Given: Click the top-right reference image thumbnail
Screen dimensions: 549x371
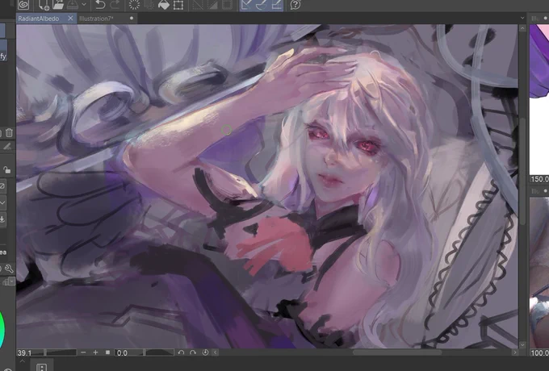Looking at the screenshot, I should (539, 100).
